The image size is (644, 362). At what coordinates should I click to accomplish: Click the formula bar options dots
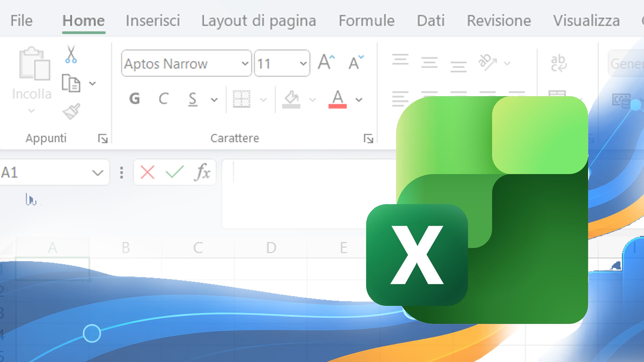point(122,173)
